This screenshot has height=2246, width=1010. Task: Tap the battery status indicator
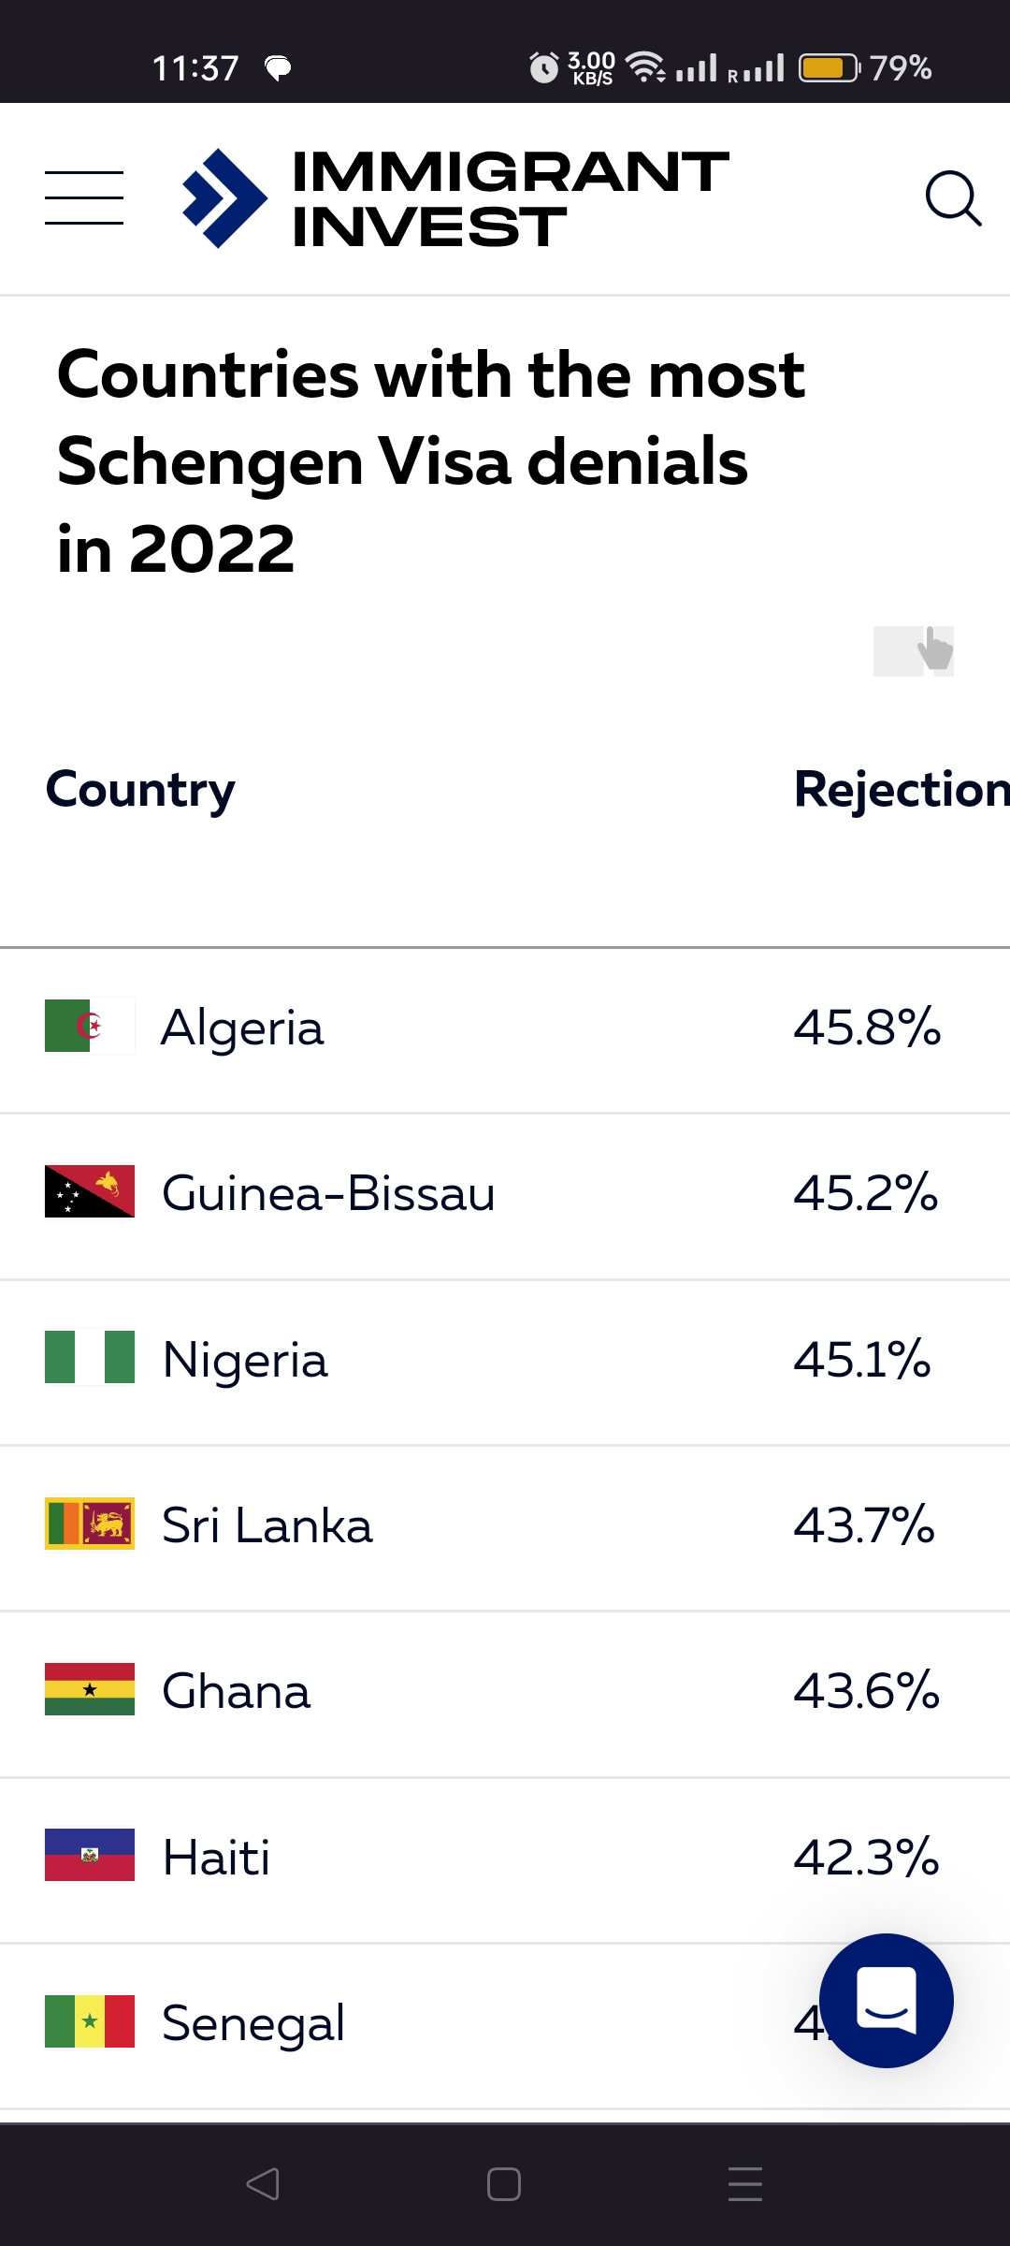tap(830, 68)
